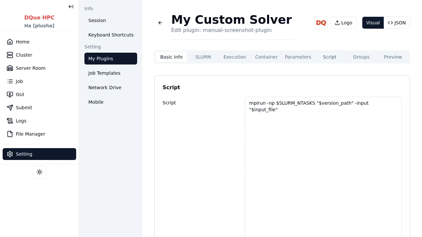The height and width of the screenshot is (237, 422).
Task: Switch to the Parameters tab
Action: click(298, 57)
